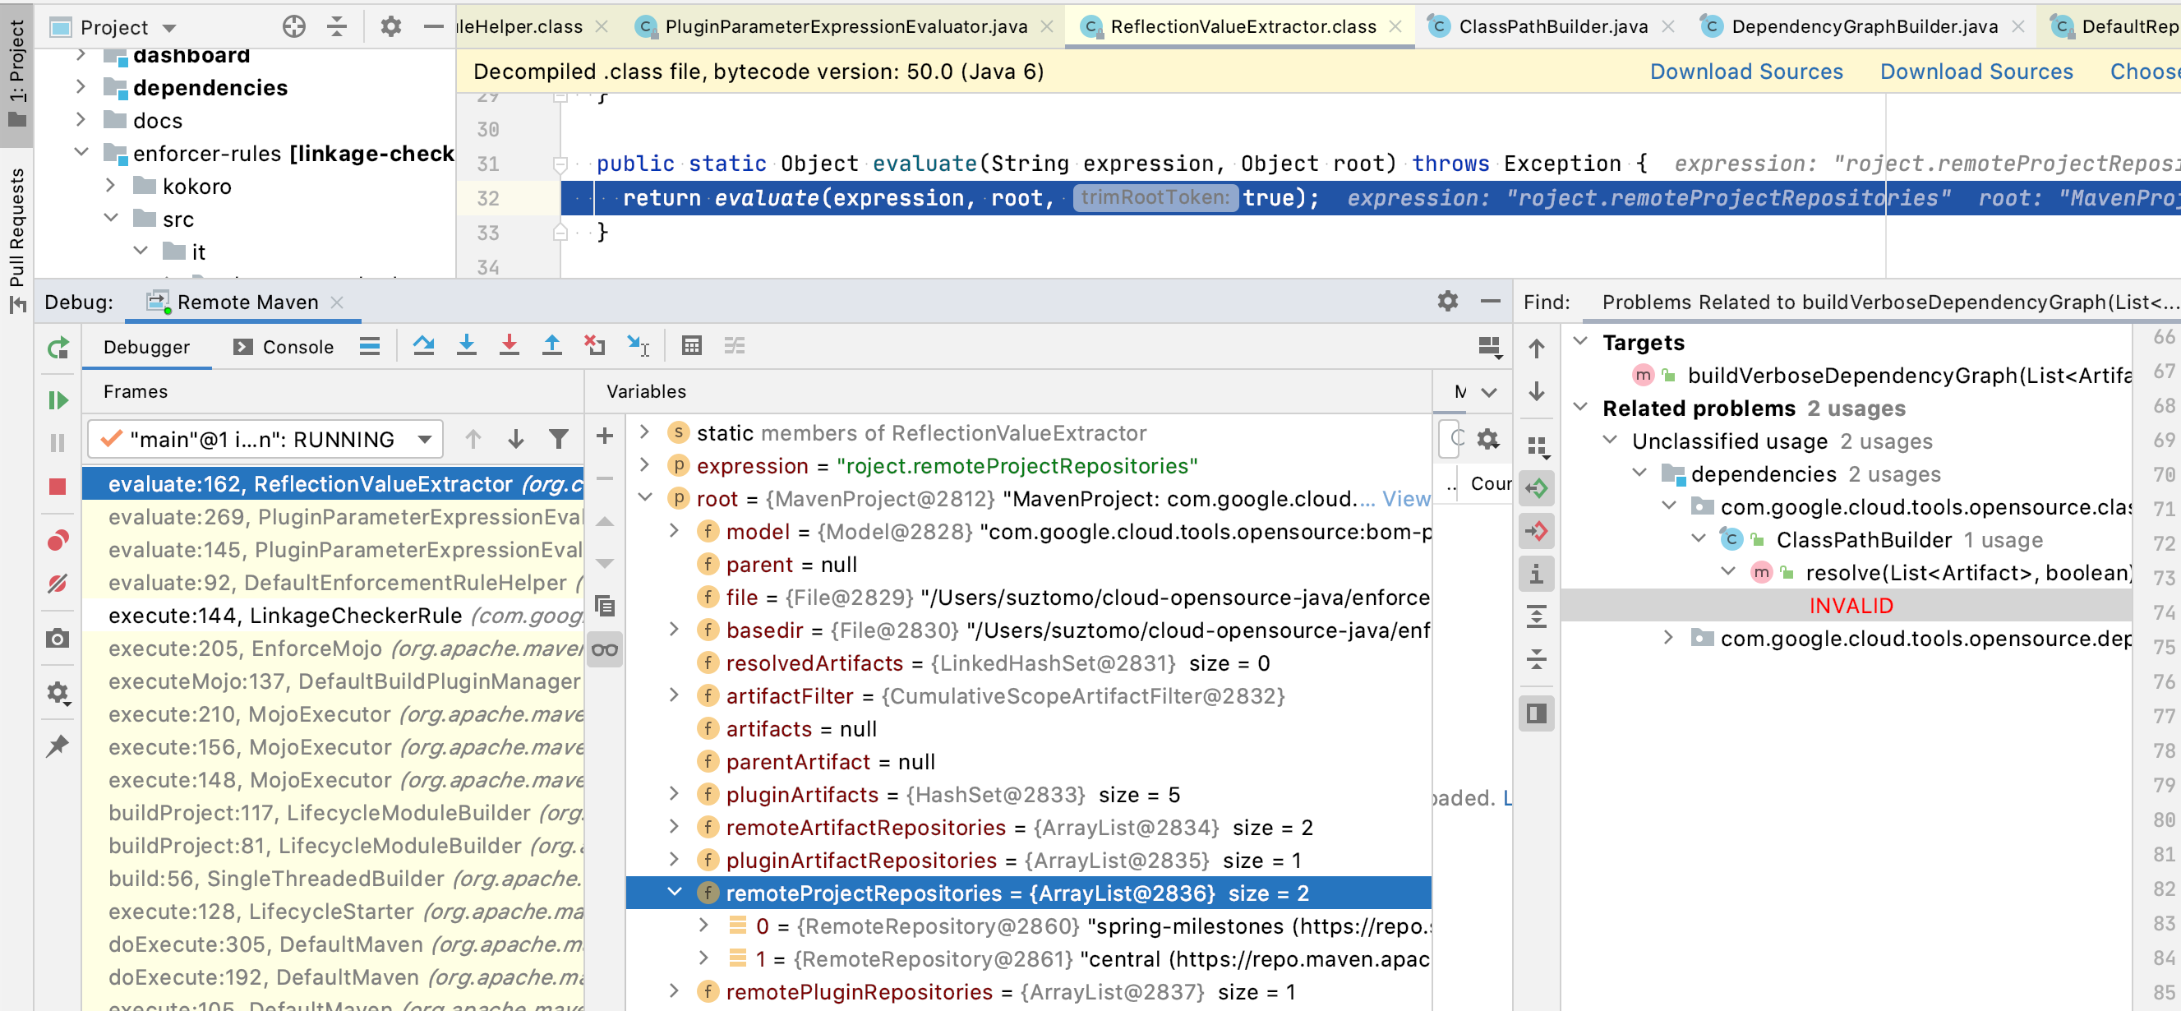Viewport: 2181px width, 1011px height.
Task: Collapse the remoteProjectRepositories variable node
Action: click(674, 893)
